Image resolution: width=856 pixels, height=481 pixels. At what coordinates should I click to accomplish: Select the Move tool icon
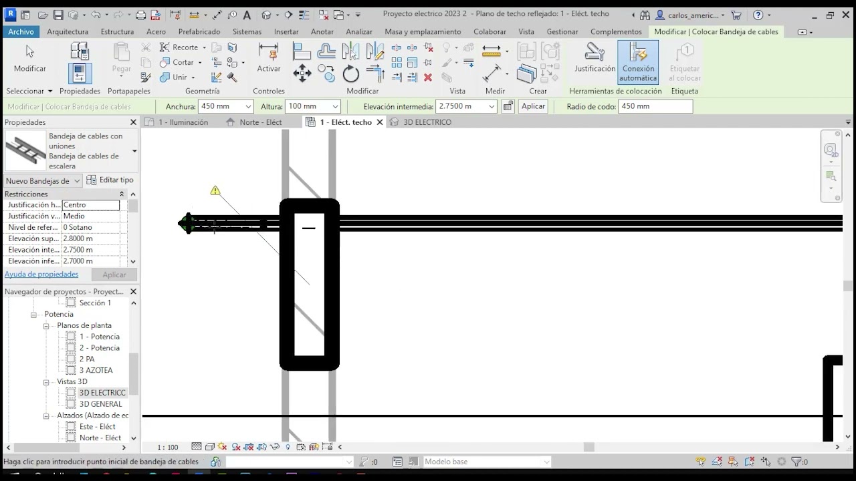pos(302,73)
